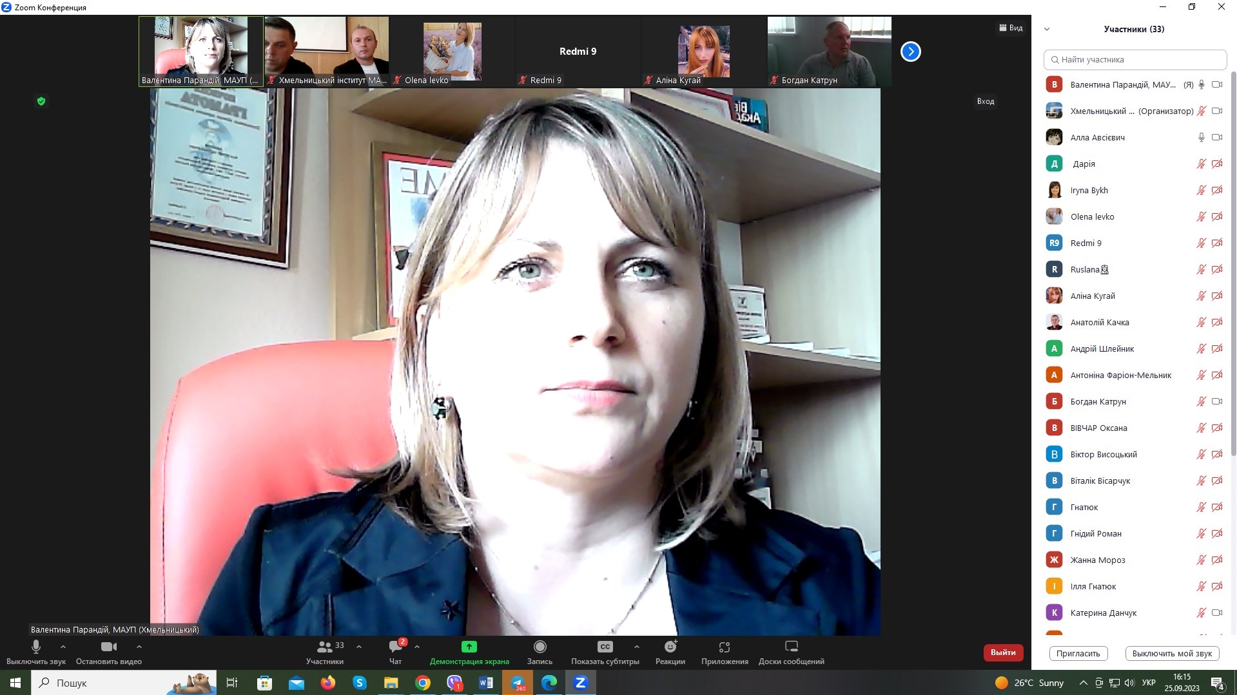This screenshot has height=695, width=1237.
Task: Click the mute my audio button
Action: [x=1172, y=653]
